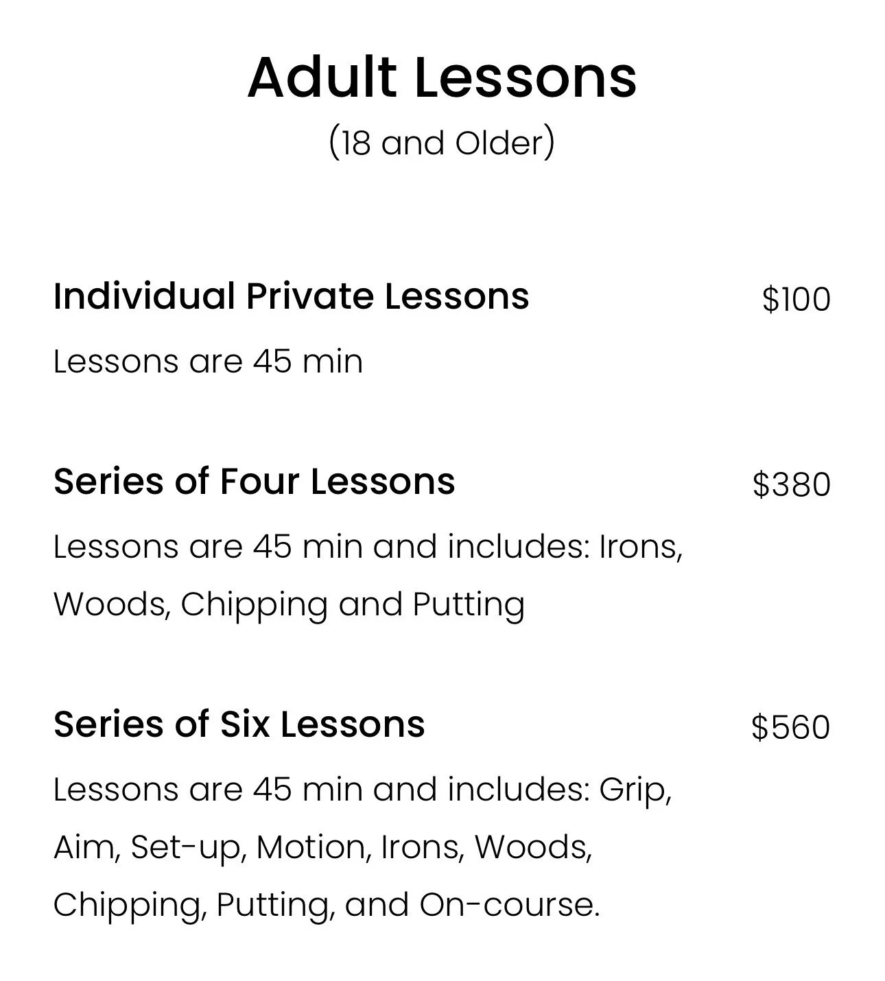
Task: Open the Individual Private Lessons heading
Action: coord(292,296)
